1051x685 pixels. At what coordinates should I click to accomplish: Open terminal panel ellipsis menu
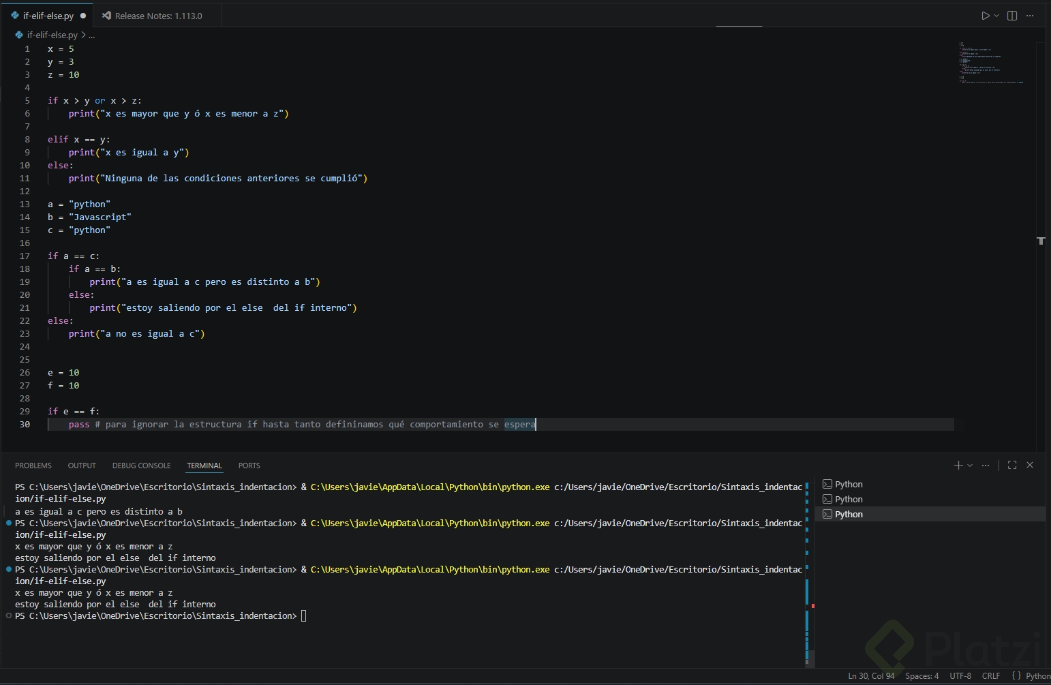[x=986, y=465]
